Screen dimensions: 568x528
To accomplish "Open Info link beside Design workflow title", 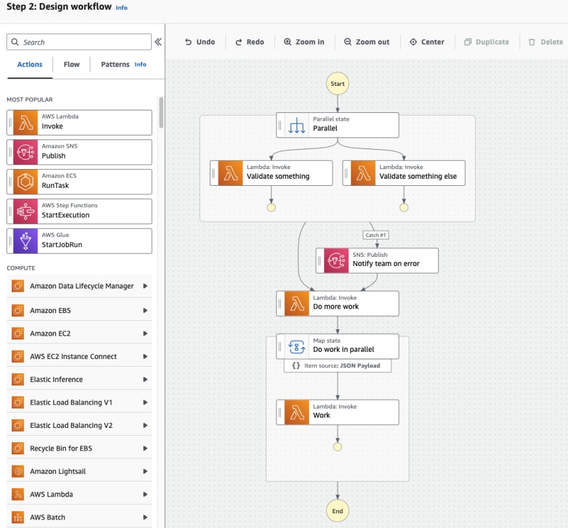I will (x=121, y=8).
